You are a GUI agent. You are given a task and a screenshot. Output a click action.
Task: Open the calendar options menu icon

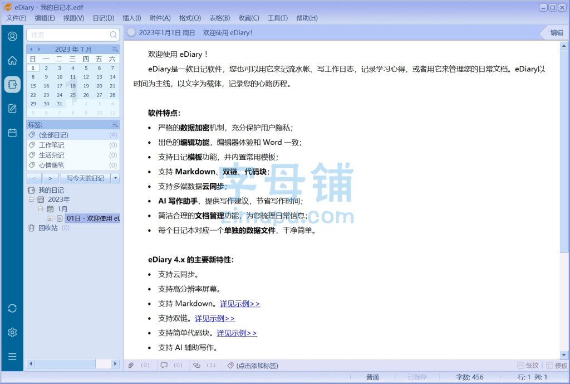115,49
